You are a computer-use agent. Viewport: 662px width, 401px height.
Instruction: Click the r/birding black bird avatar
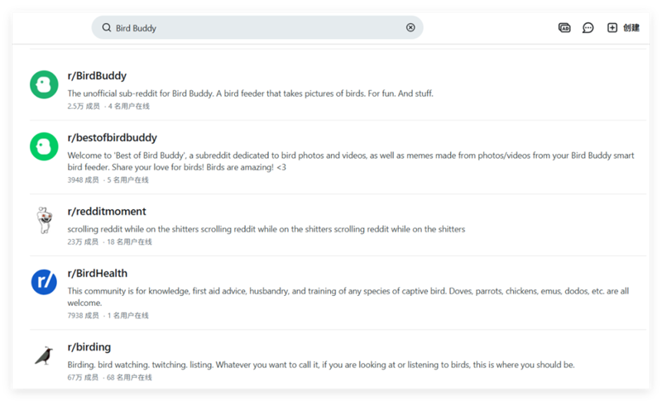[44, 356]
